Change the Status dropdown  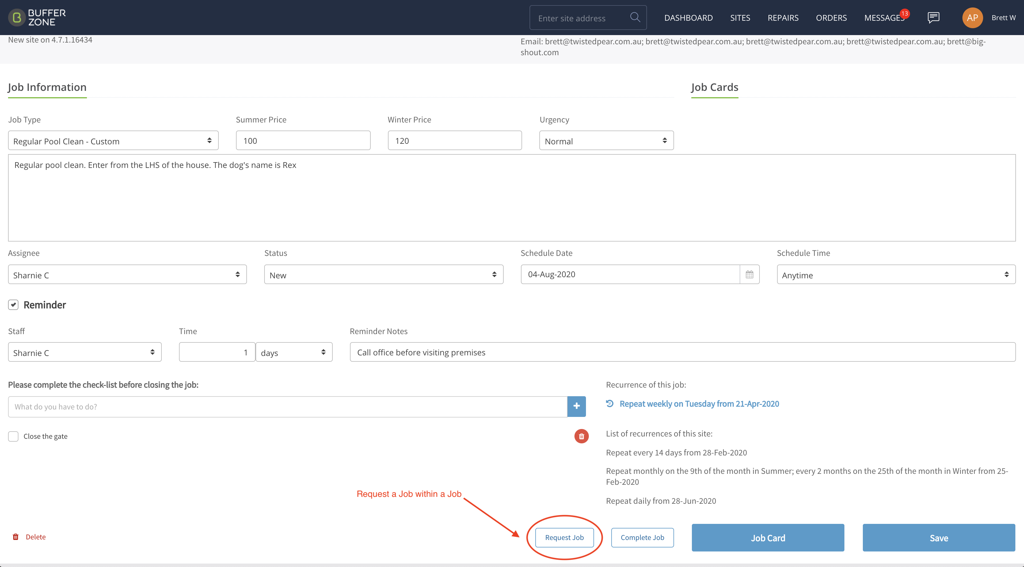pos(384,274)
